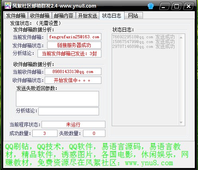Select log entry 2978714689@qq.com 发送成功
Viewport: 198px width, 170px height.
[143, 46]
